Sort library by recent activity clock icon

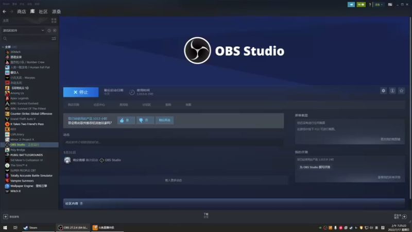point(49,30)
